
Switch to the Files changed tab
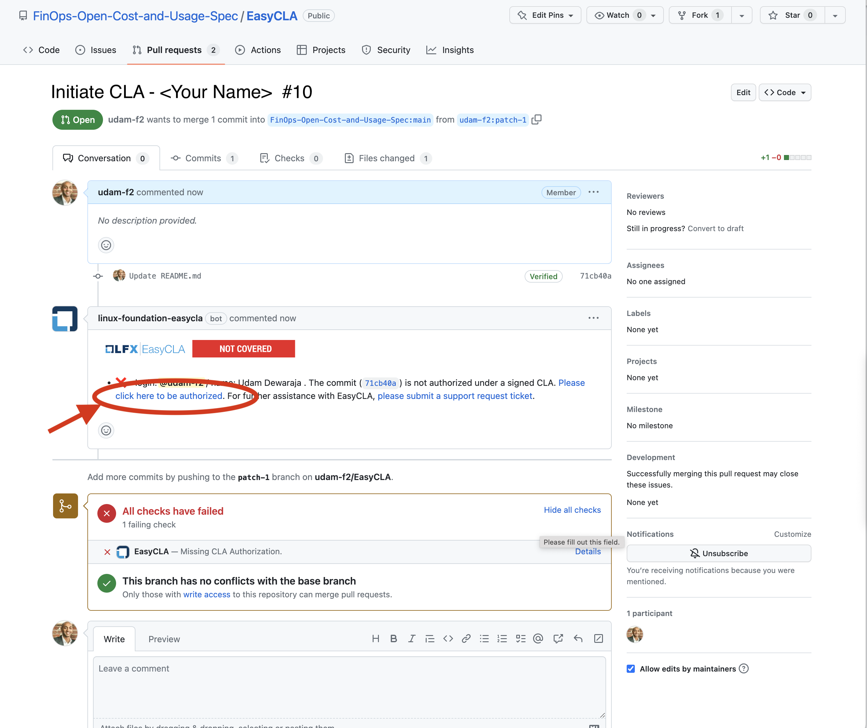(387, 158)
